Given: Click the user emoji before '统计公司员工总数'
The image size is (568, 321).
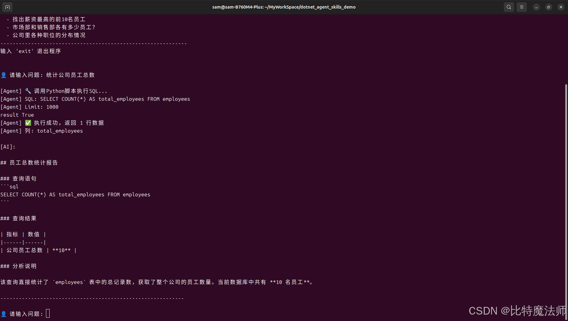Looking at the screenshot, I should [x=4, y=75].
